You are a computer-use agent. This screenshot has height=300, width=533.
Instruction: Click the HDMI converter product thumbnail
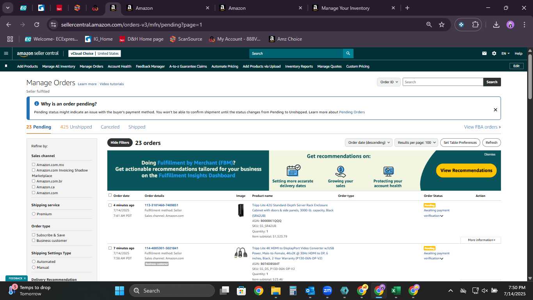(x=241, y=252)
